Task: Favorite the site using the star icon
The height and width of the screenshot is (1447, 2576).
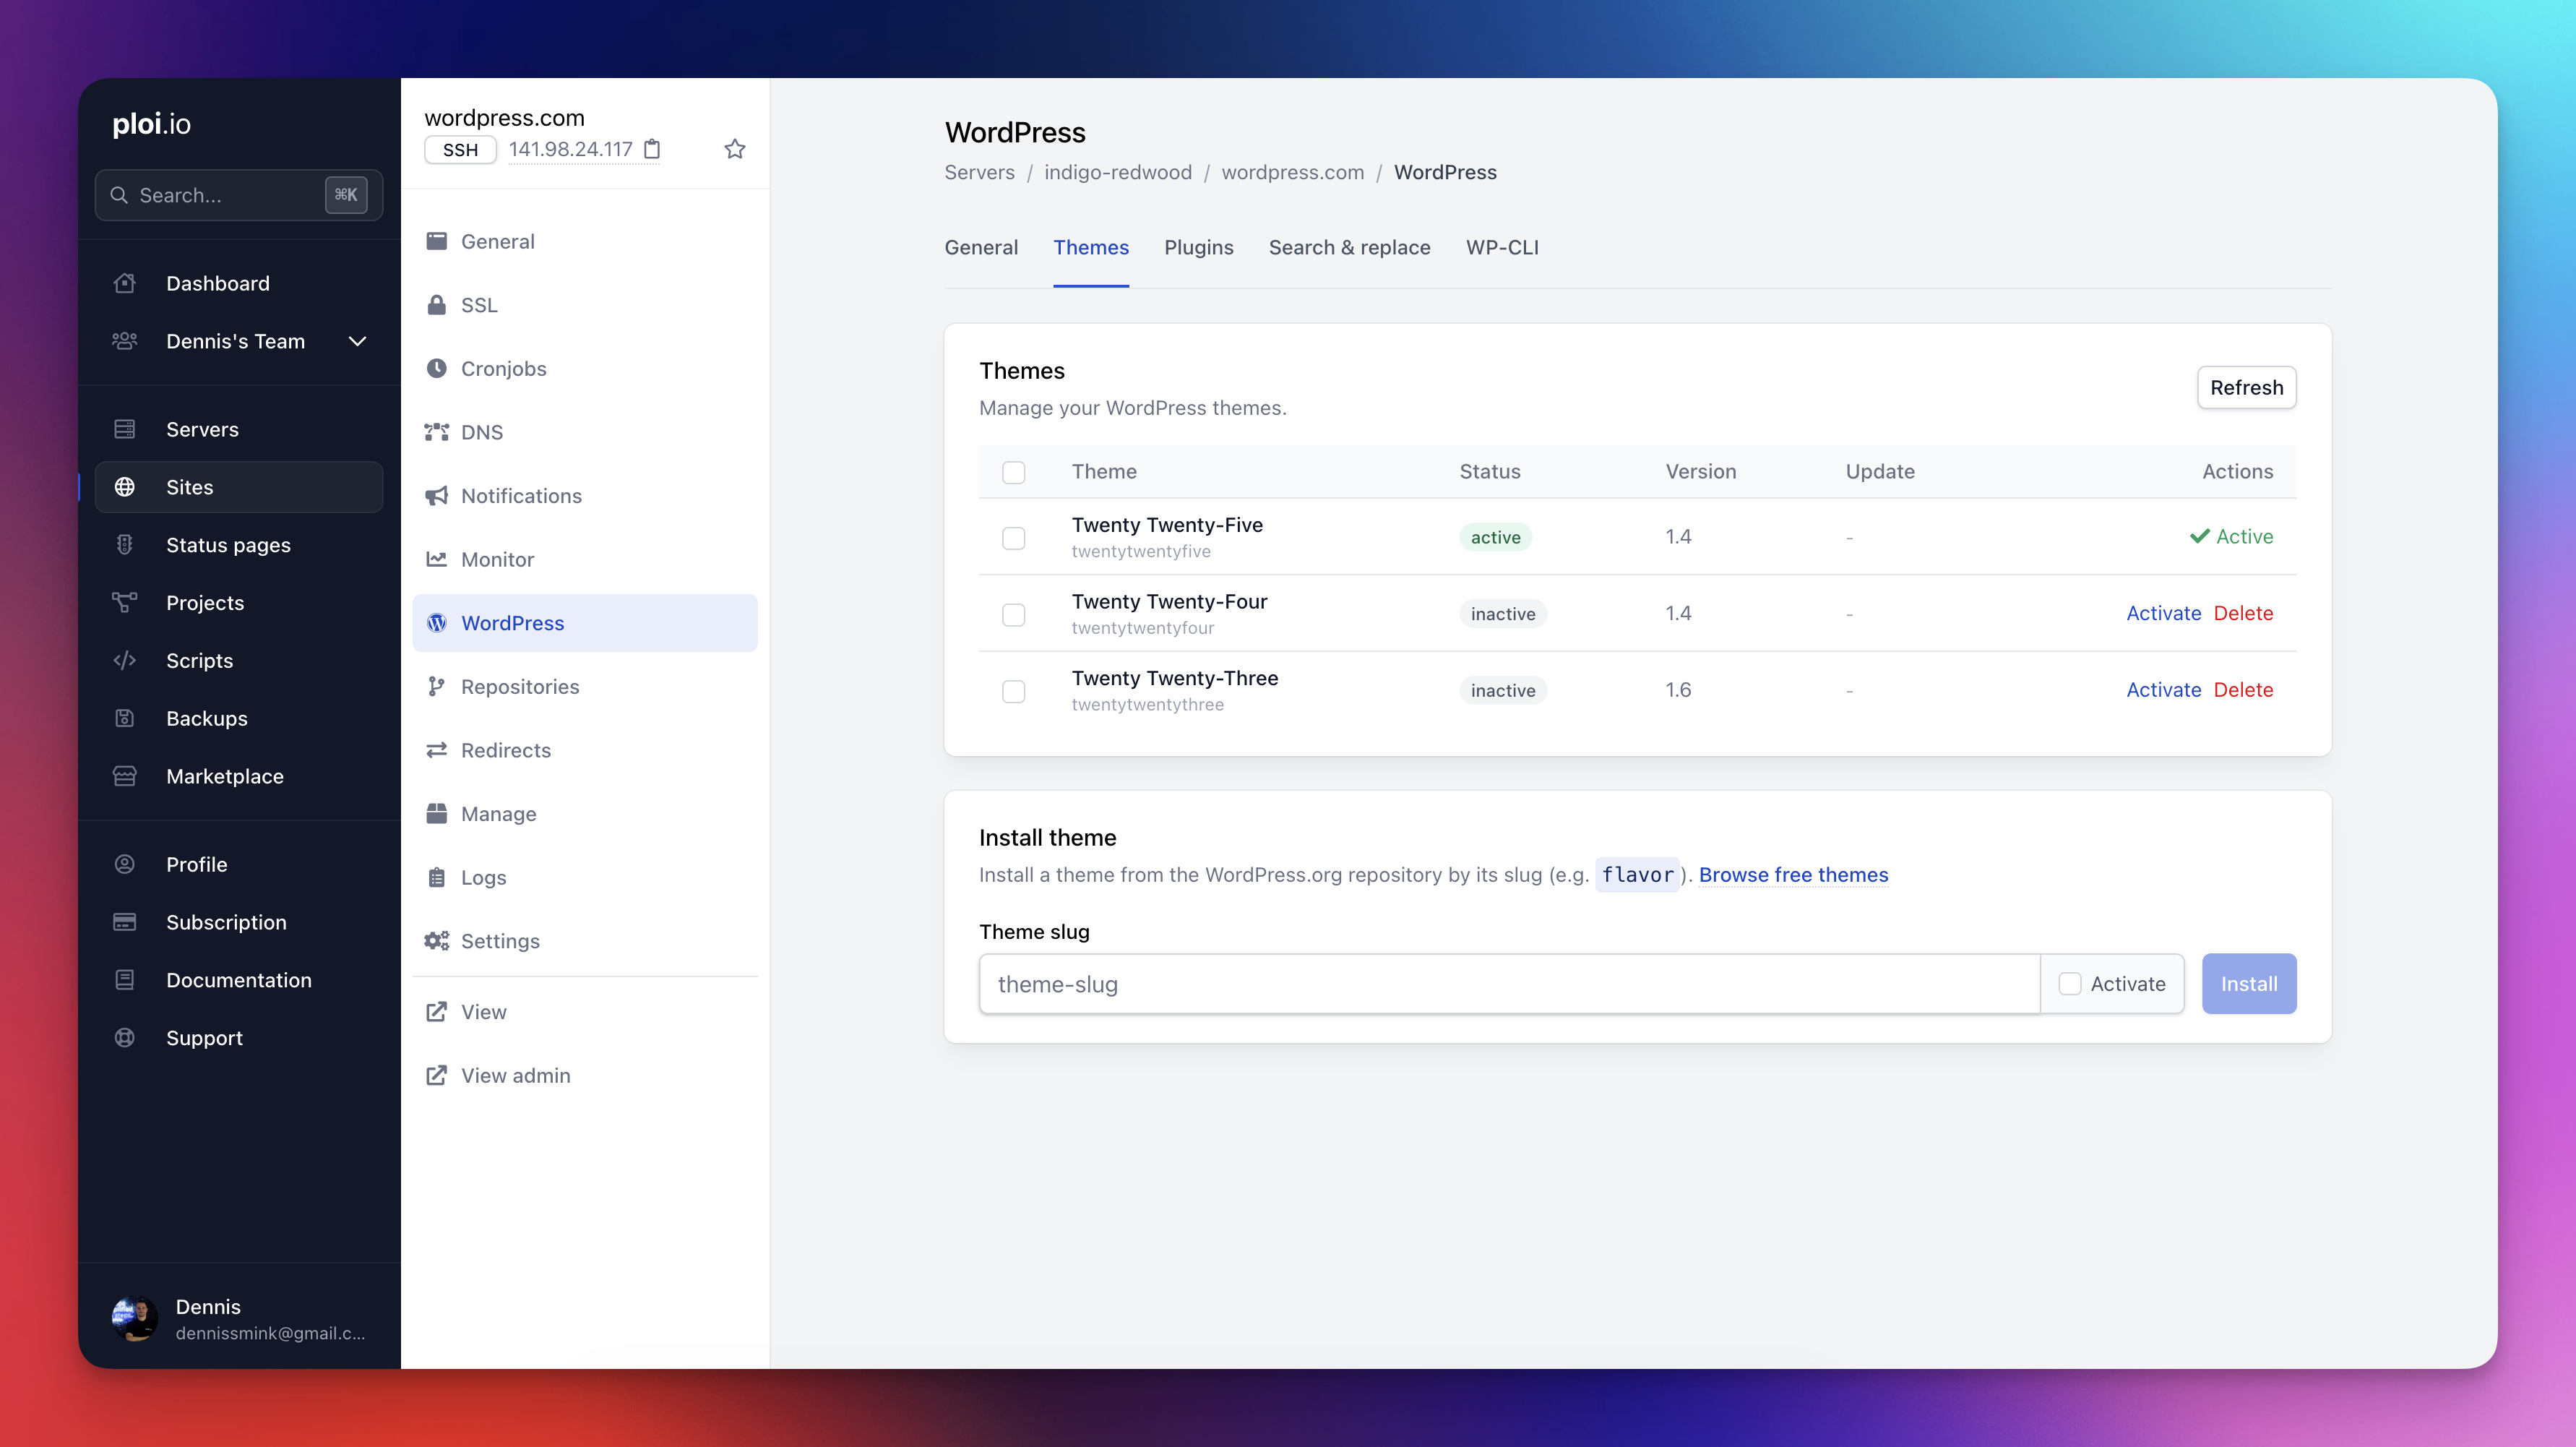Action: pos(735,149)
